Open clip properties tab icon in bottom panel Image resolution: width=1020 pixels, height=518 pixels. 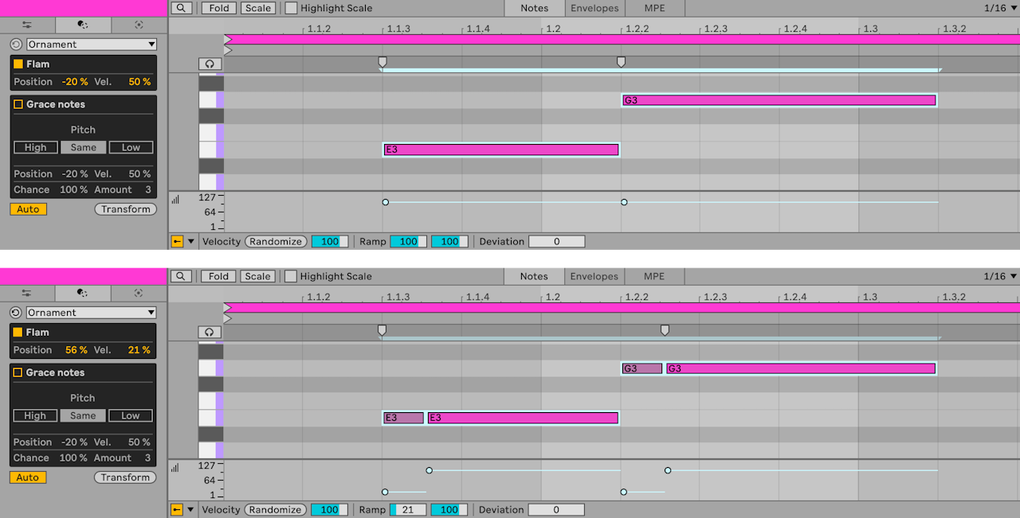[x=27, y=293]
